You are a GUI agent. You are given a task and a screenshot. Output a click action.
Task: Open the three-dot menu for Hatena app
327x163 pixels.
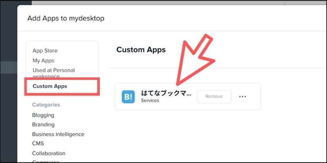242,97
